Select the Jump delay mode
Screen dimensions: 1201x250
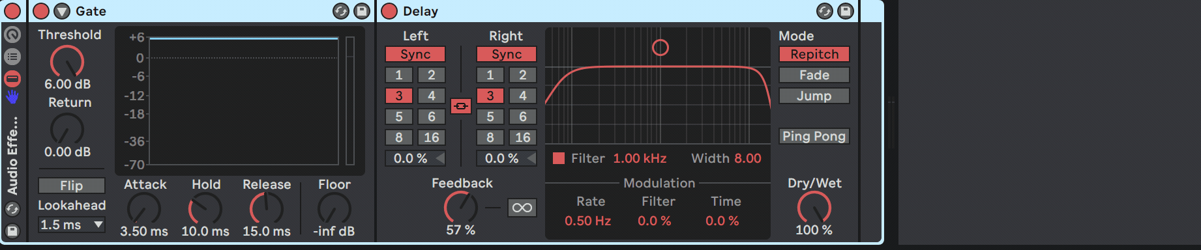814,96
